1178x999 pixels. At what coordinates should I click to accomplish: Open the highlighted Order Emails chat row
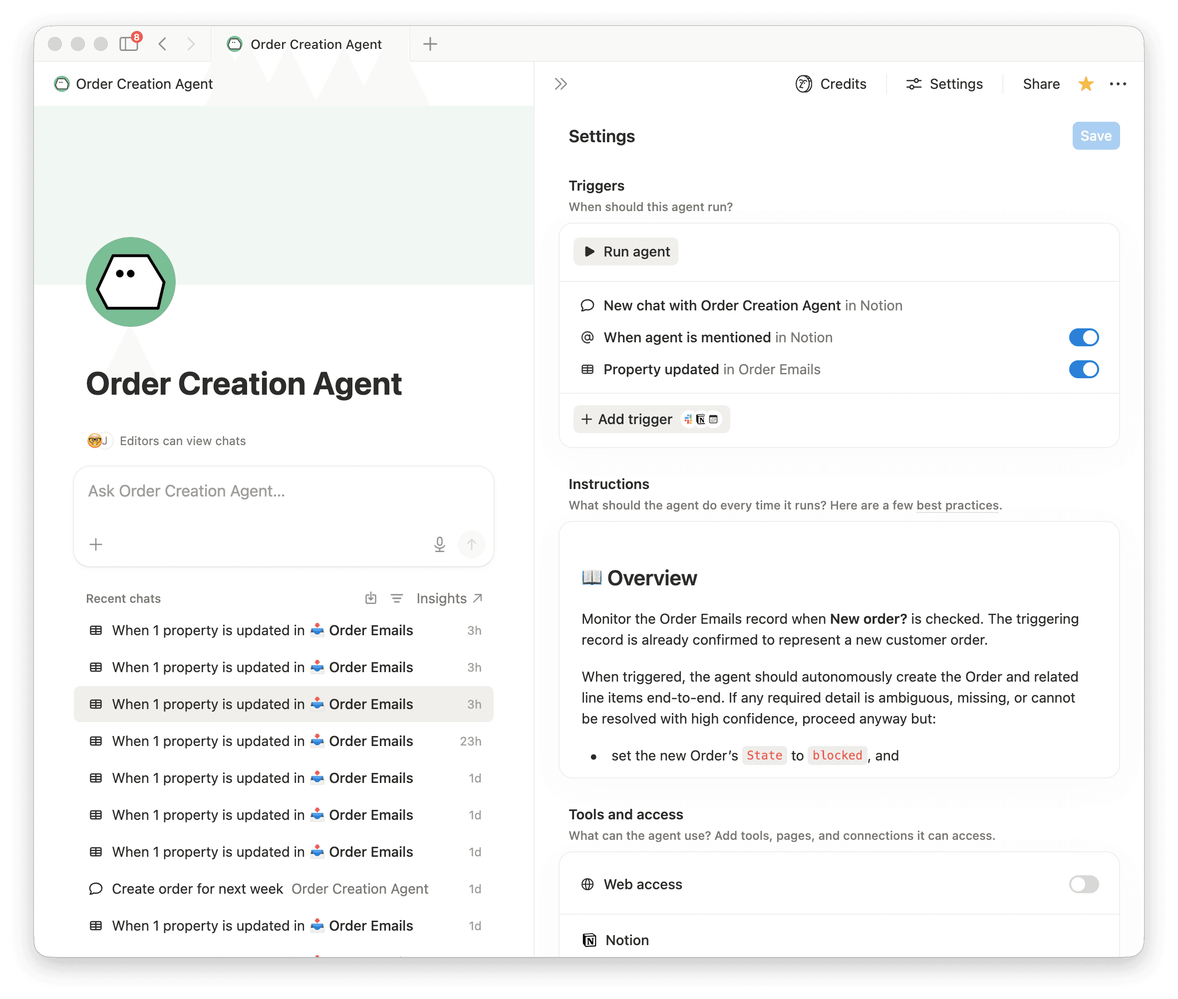click(283, 704)
